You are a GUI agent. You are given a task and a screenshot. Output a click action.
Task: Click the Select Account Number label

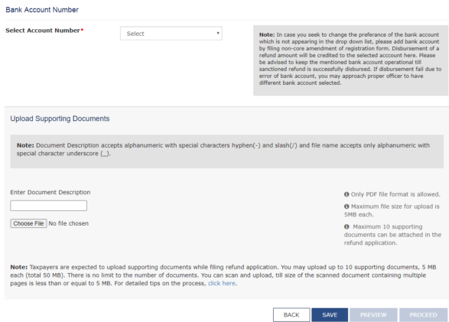tap(43, 31)
